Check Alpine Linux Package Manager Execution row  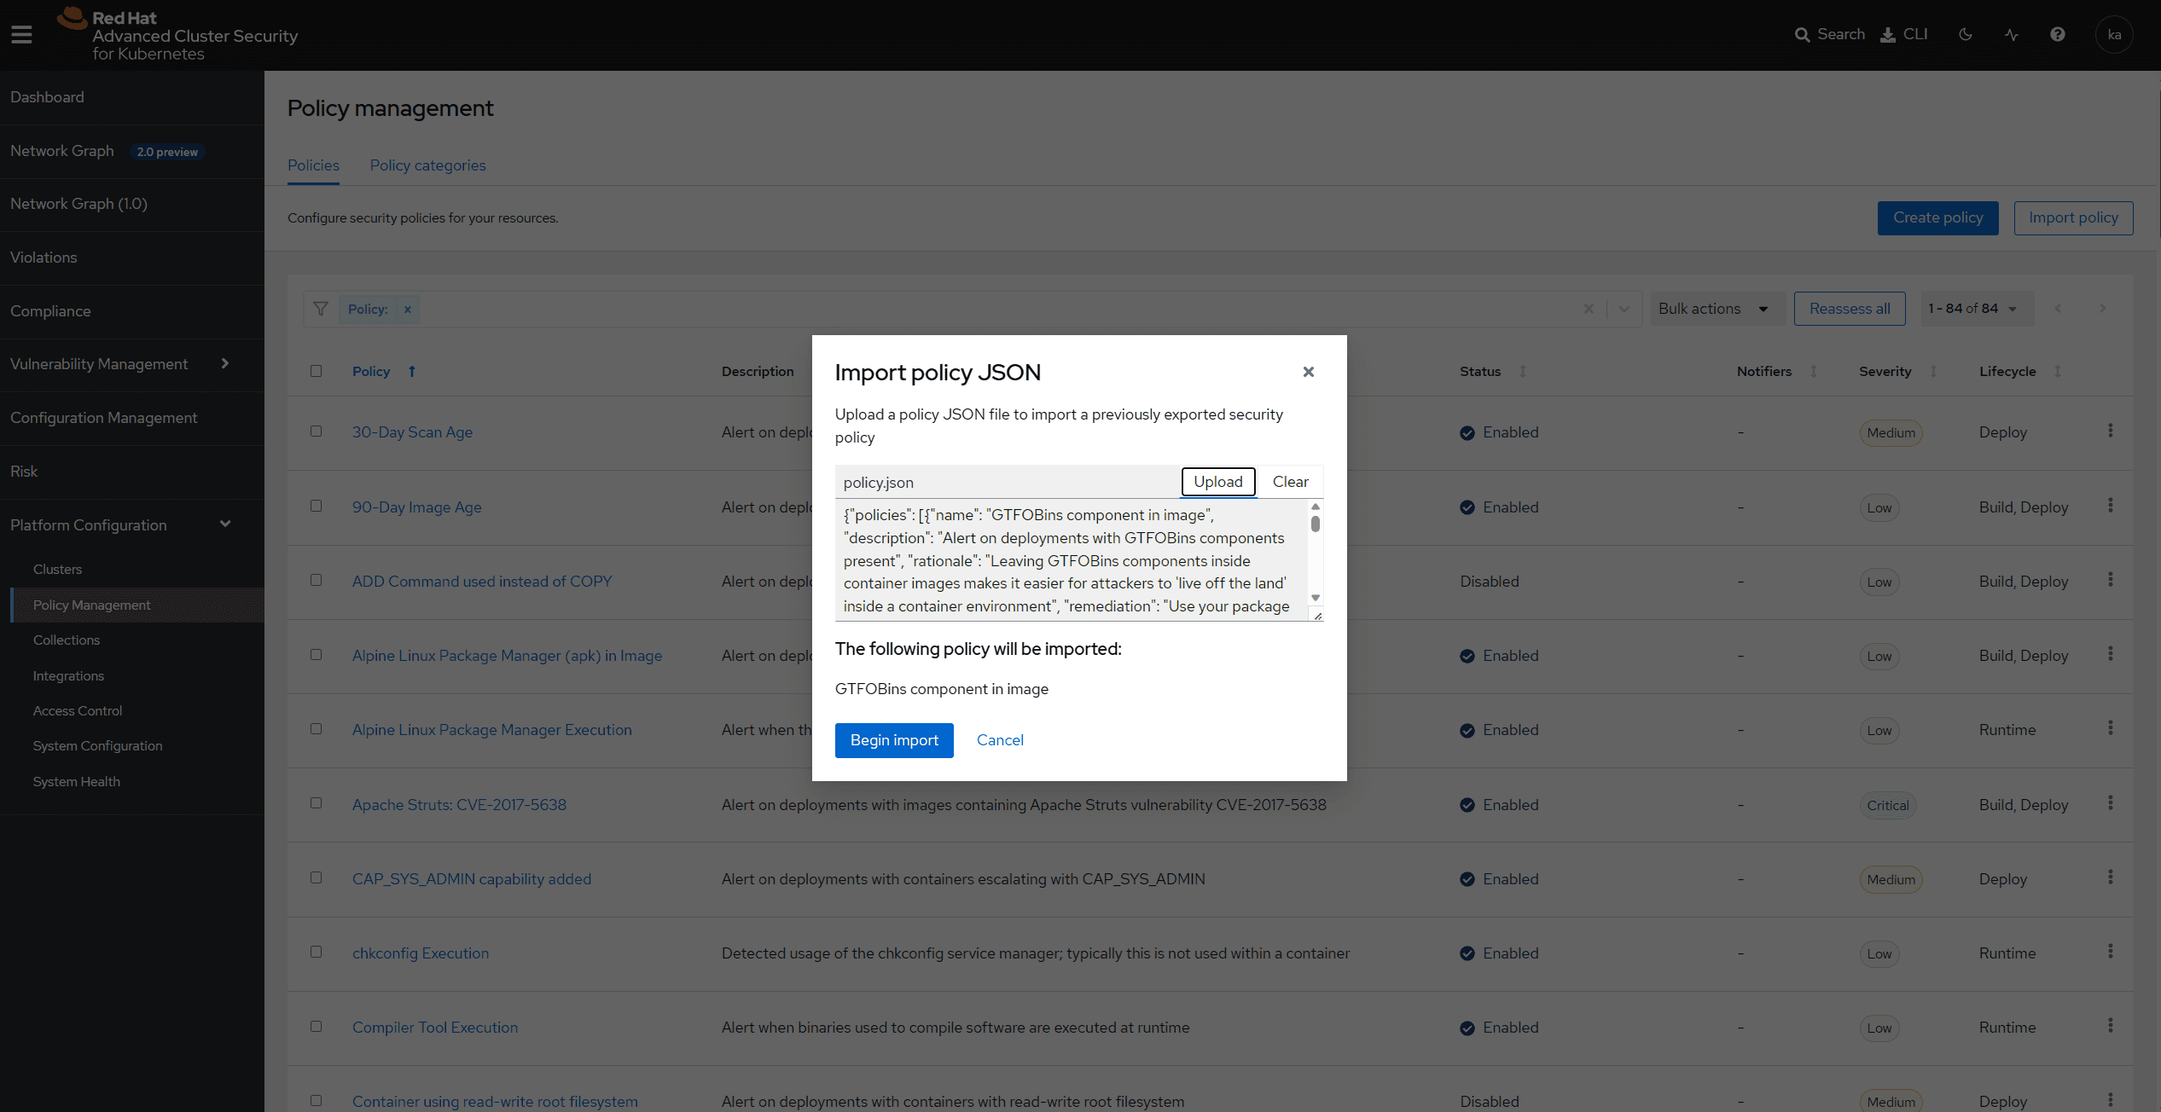[x=317, y=729]
